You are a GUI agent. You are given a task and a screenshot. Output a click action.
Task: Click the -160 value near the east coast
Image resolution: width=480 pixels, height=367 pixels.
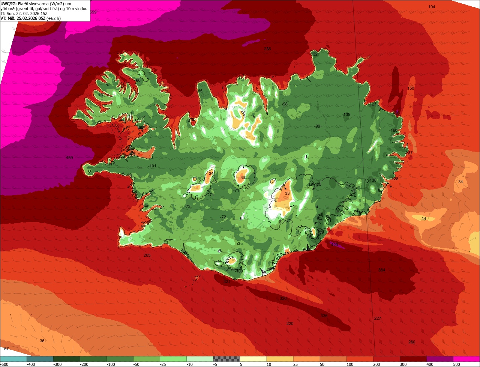(x=393, y=130)
